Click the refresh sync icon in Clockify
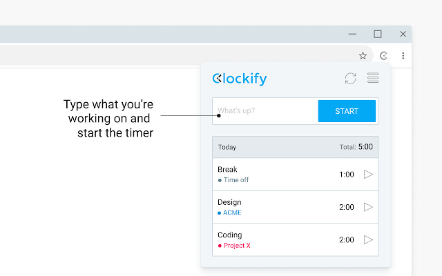The image size is (442, 276). coord(351,78)
